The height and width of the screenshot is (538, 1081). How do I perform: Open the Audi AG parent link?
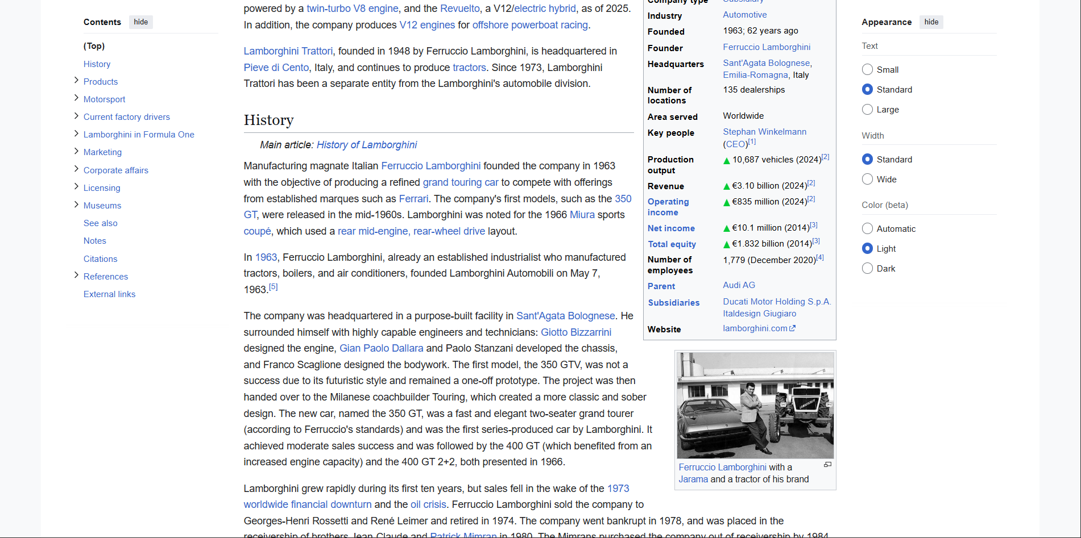pyautogui.click(x=739, y=285)
